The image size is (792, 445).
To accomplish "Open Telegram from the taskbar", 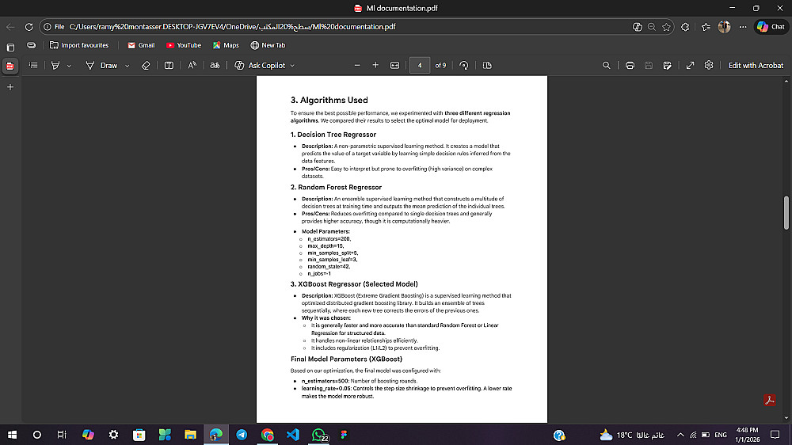I will 242,435.
